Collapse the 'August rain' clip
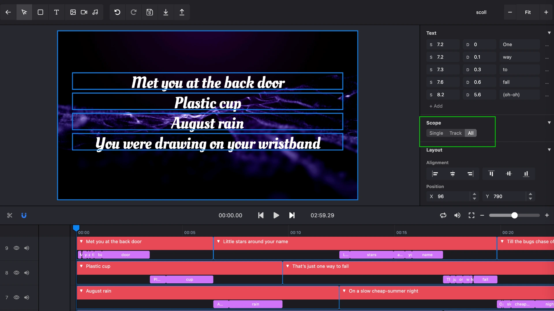This screenshot has height=311, width=554. 81,291
